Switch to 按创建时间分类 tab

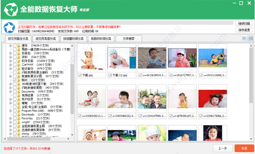tap(74, 39)
